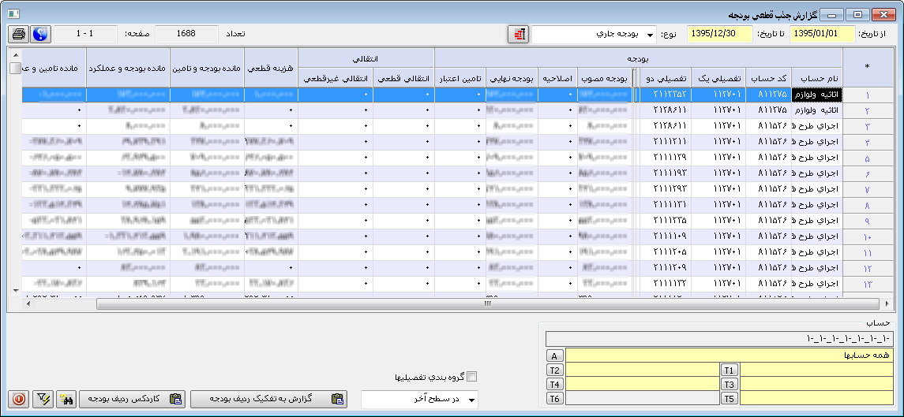
Task: Click the printer icon to print report
Action: [x=18, y=35]
